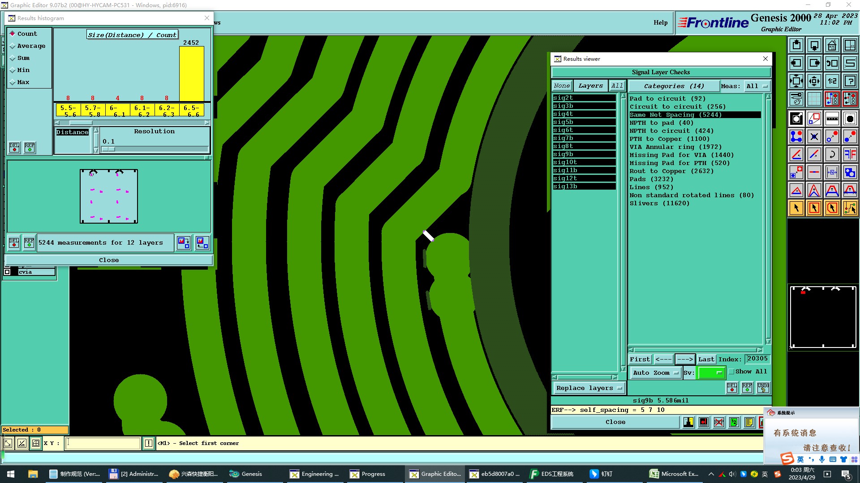860x483 pixels.
Task: Select the ruler measurement tool
Action: click(x=832, y=119)
